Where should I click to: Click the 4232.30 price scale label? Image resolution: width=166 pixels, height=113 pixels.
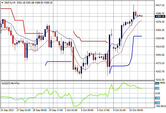pos(160,80)
